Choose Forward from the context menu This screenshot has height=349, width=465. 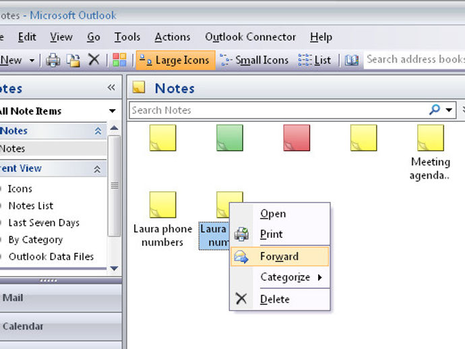click(x=280, y=257)
